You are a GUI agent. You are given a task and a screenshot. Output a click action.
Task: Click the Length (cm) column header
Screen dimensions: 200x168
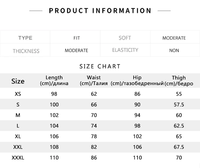pyautogui.click(x=54, y=81)
